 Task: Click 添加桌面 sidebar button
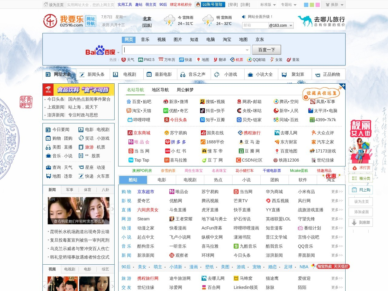(x=361, y=212)
